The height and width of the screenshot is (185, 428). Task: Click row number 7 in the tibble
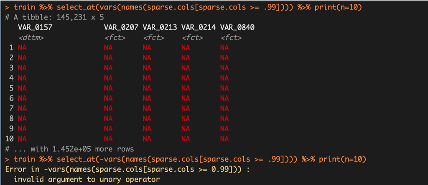11,109
